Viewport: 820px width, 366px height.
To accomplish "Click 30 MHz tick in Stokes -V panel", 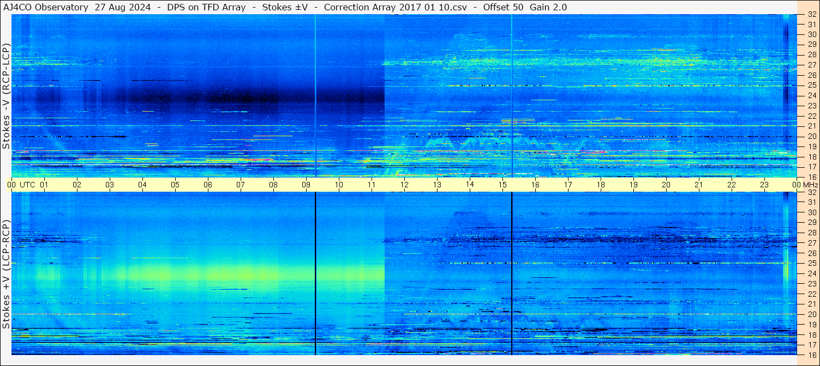I will [x=811, y=34].
